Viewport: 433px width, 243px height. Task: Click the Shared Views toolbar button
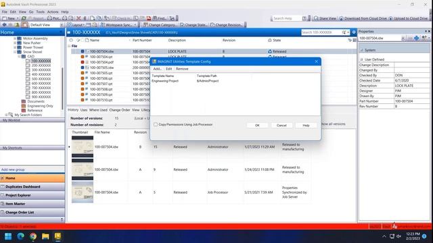click(325, 18)
